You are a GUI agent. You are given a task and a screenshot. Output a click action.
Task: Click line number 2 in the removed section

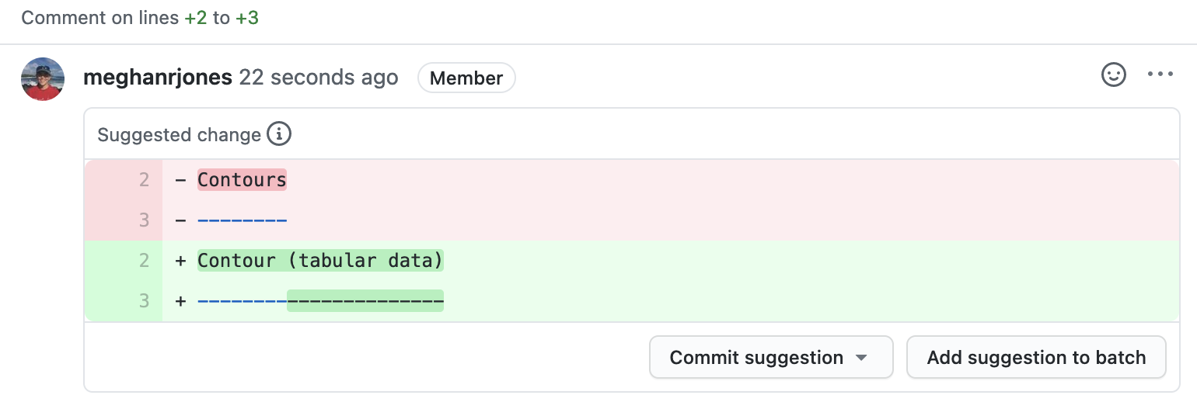tap(144, 180)
